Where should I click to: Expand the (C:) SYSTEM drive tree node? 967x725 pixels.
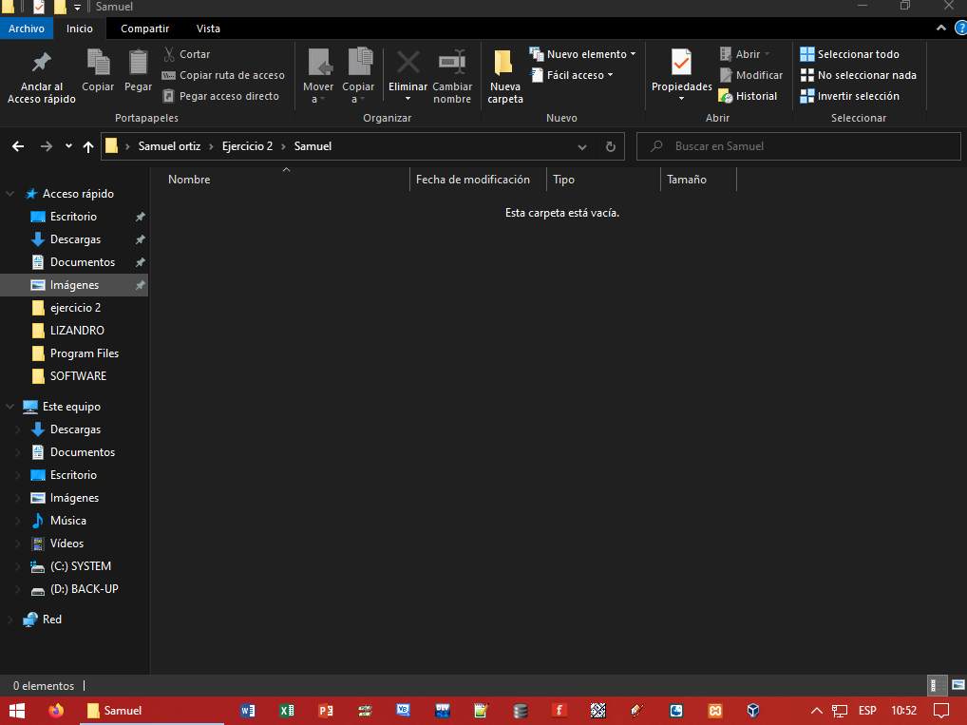(17, 566)
